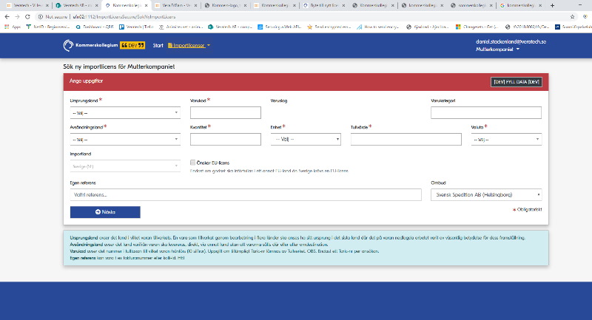The height and width of the screenshot is (320, 592).
Task: Open the Ombud dropdown showing Svensk Spedition AB
Action: click(485, 194)
